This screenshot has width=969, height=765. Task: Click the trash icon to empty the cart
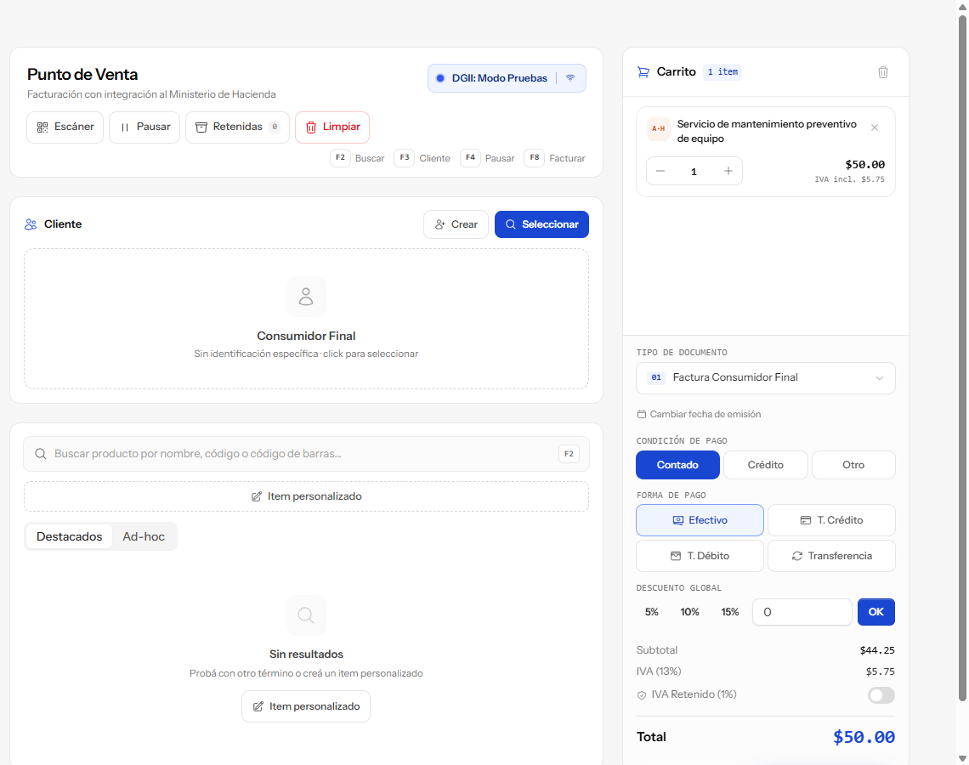click(x=883, y=72)
